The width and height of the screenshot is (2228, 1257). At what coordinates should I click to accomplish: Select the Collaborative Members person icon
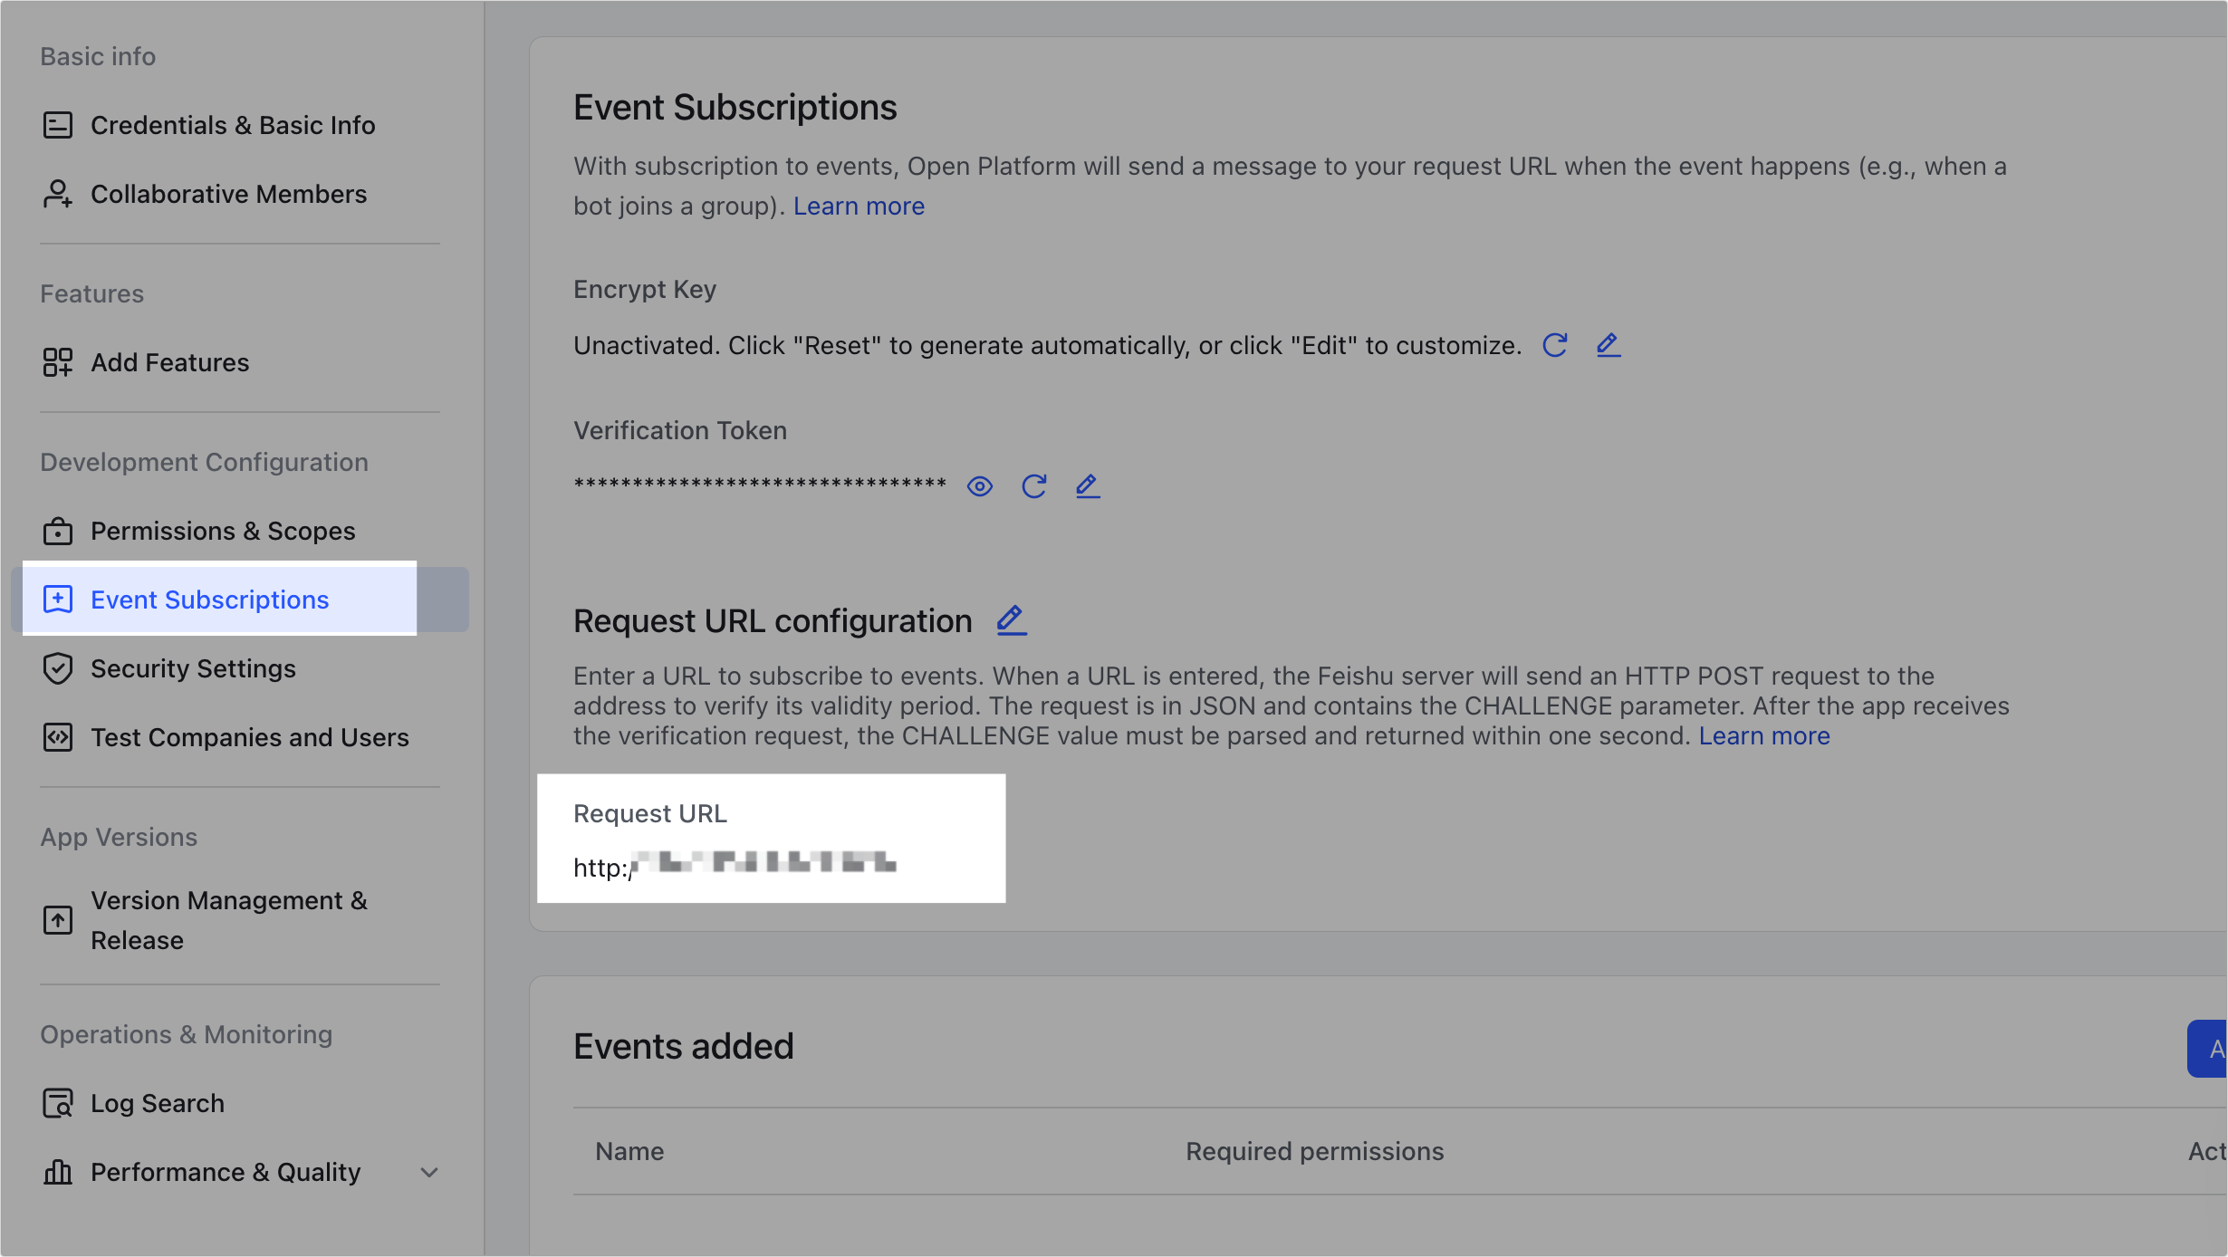[58, 194]
